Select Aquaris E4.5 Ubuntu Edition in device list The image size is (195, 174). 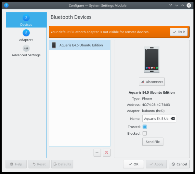tap(80, 45)
